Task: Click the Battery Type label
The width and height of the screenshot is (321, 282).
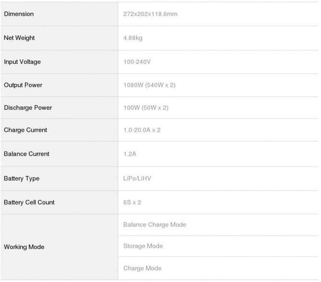Action: coord(22,178)
